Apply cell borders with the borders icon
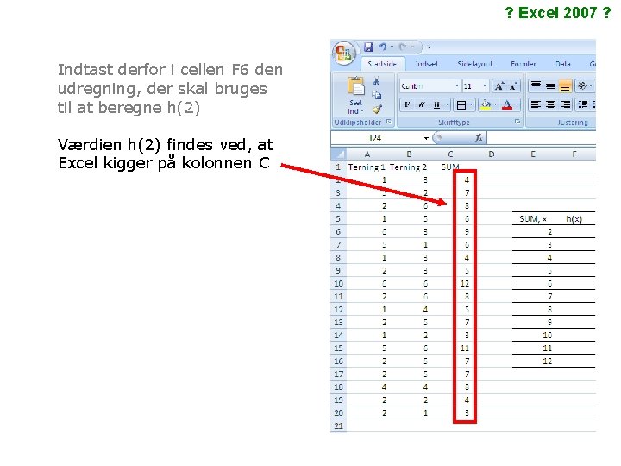The height and width of the screenshot is (466, 621). pyautogui.click(x=461, y=105)
